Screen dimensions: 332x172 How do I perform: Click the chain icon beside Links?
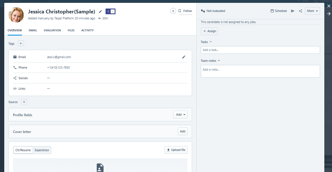[15, 89]
